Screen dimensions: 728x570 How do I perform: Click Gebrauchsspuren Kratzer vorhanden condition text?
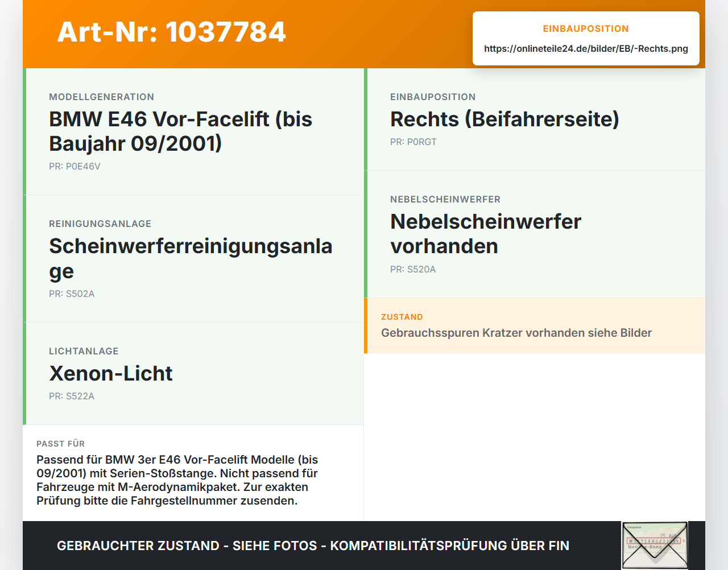click(x=516, y=333)
